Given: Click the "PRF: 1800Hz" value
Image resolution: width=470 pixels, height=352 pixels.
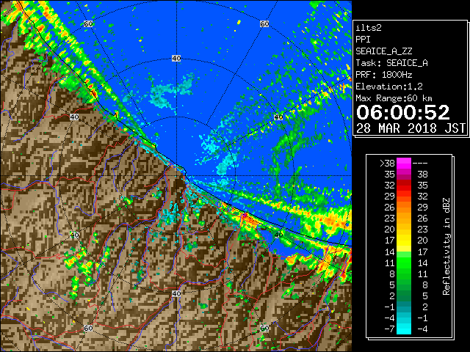Looking at the screenshot, I should coord(383,75).
